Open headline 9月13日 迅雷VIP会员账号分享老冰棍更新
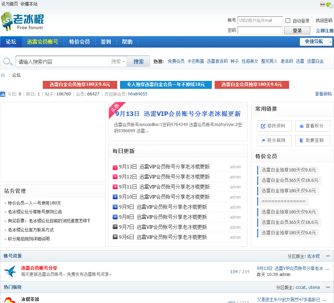334x303 pixels. coord(178,114)
